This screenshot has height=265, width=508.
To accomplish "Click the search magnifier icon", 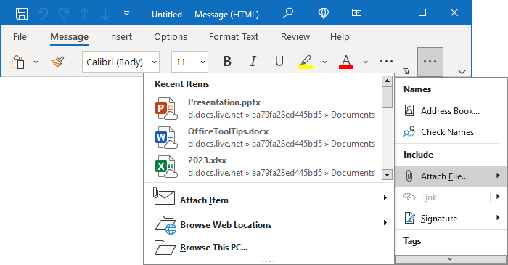I will (288, 13).
